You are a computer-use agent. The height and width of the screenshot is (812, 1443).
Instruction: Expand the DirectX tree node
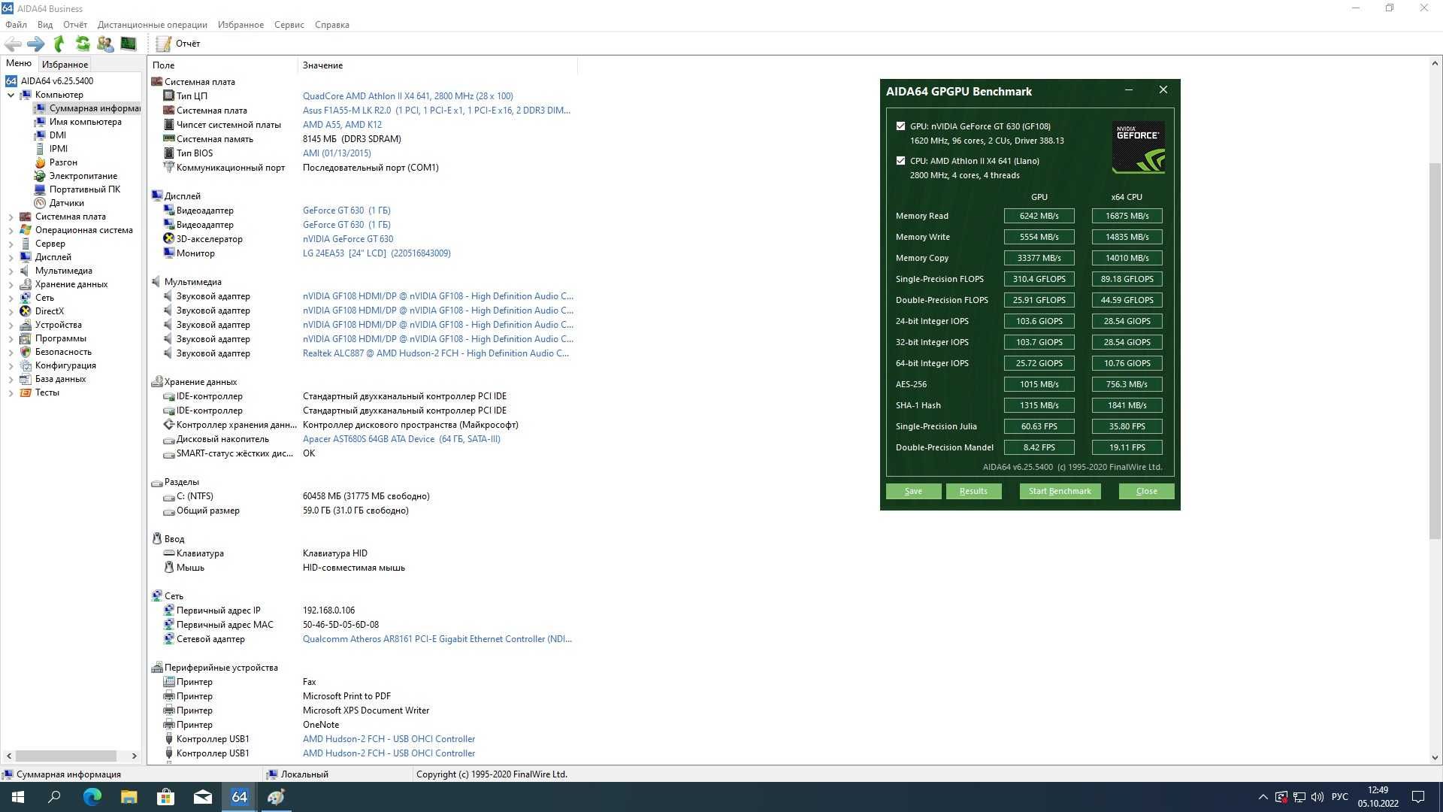[x=11, y=311]
